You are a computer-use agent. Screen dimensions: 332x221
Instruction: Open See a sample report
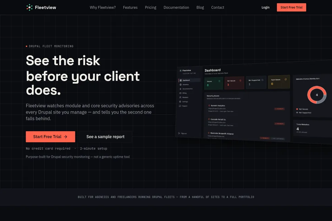click(105, 137)
